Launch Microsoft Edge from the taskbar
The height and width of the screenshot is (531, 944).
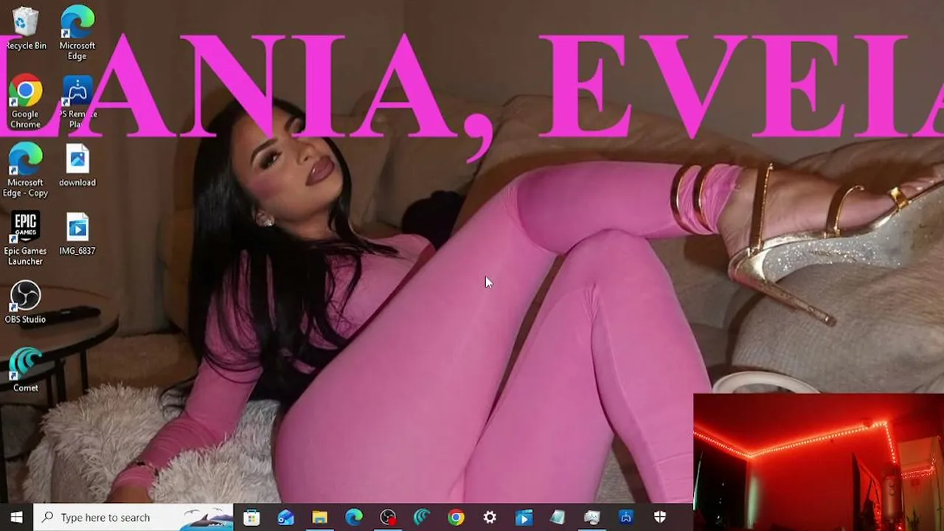coord(354,518)
